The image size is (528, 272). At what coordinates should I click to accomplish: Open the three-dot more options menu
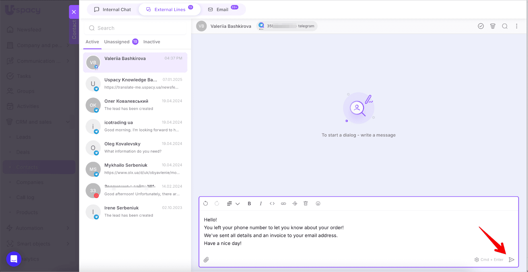pos(516,26)
